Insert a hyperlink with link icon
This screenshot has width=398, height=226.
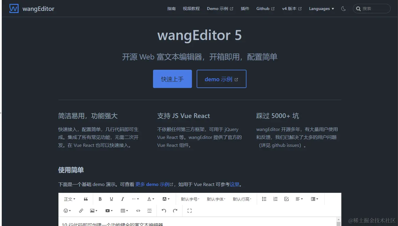click(x=81, y=211)
